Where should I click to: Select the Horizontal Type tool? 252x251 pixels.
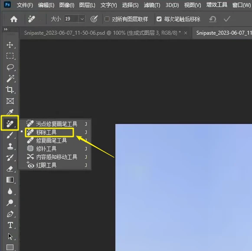point(10,225)
